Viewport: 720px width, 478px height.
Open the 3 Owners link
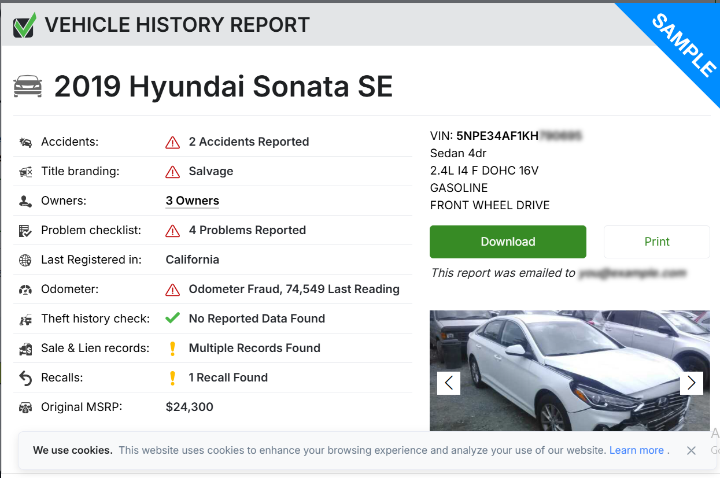(193, 201)
